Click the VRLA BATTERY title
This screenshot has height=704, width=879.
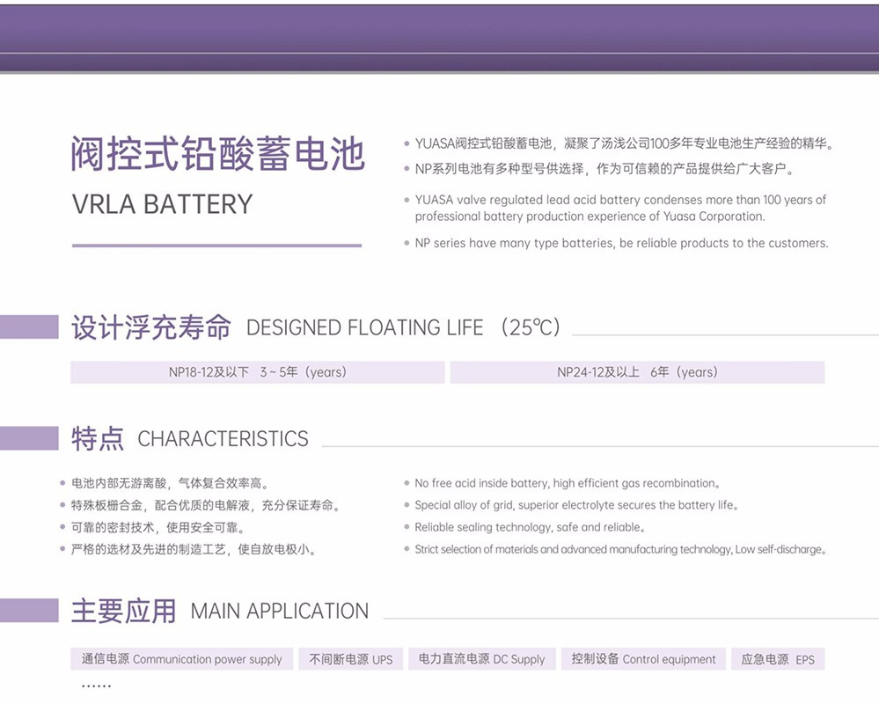point(163,204)
